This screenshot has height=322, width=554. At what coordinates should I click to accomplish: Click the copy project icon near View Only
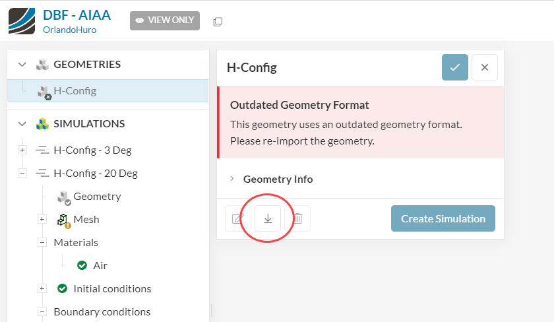pyautogui.click(x=218, y=22)
